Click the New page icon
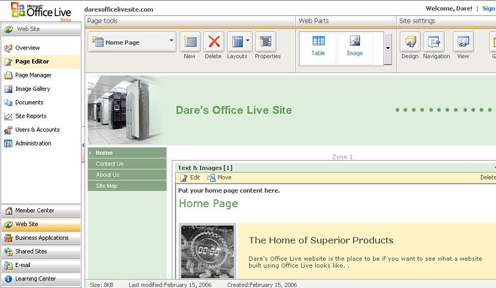Screen dimensions: 496x288 pos(190,42)
